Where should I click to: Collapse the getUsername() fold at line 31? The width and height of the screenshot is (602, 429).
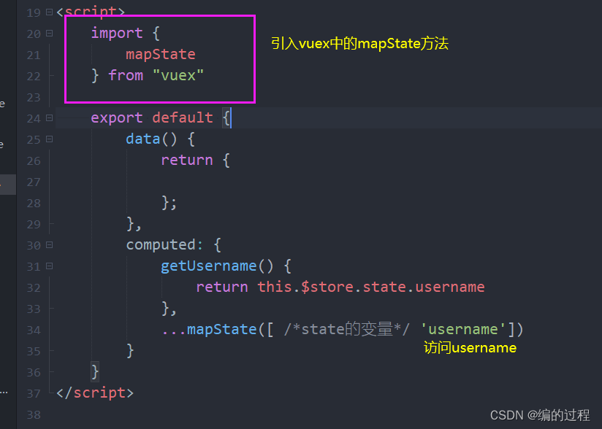click(49, 266)
